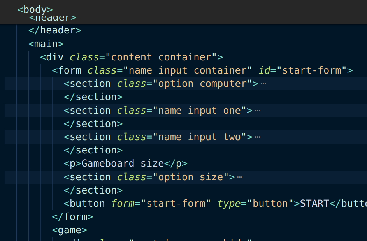Expand the folded option computer section ellipsis
The image size is (367, 241).
point(263,84)
